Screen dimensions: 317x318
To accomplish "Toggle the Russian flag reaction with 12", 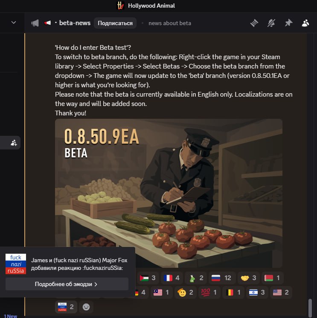I will click(x=221, y=278).
